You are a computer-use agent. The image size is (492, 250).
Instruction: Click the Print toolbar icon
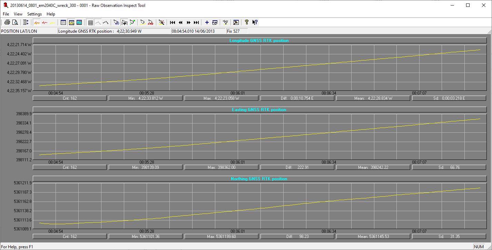[x=7, y=22]
